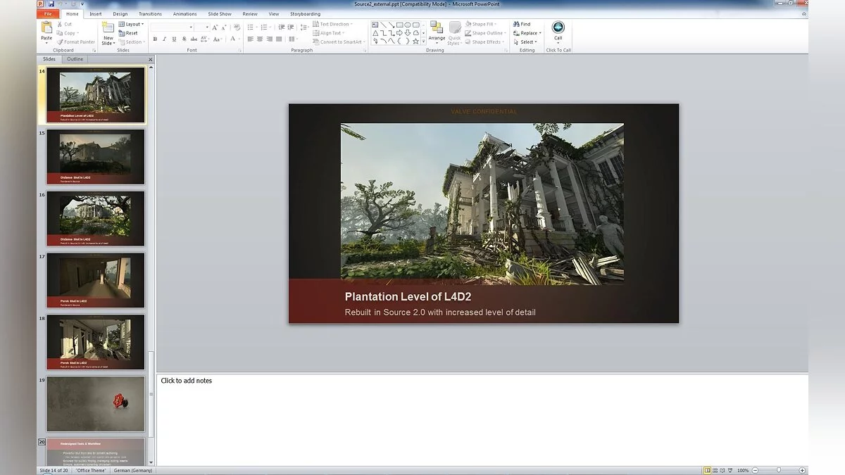Screen dimensions: 845x475
Task: Switch to the Outline pane tab
Action: point(75,59)
